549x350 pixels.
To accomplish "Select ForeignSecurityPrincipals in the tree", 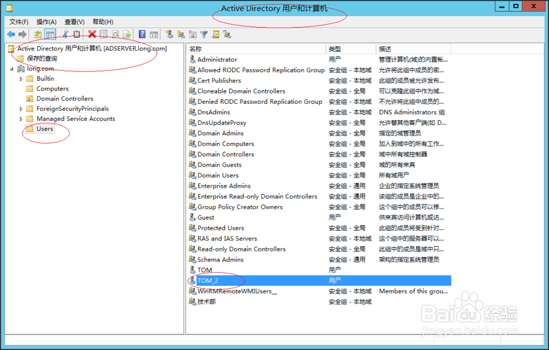I will point(72,109).
